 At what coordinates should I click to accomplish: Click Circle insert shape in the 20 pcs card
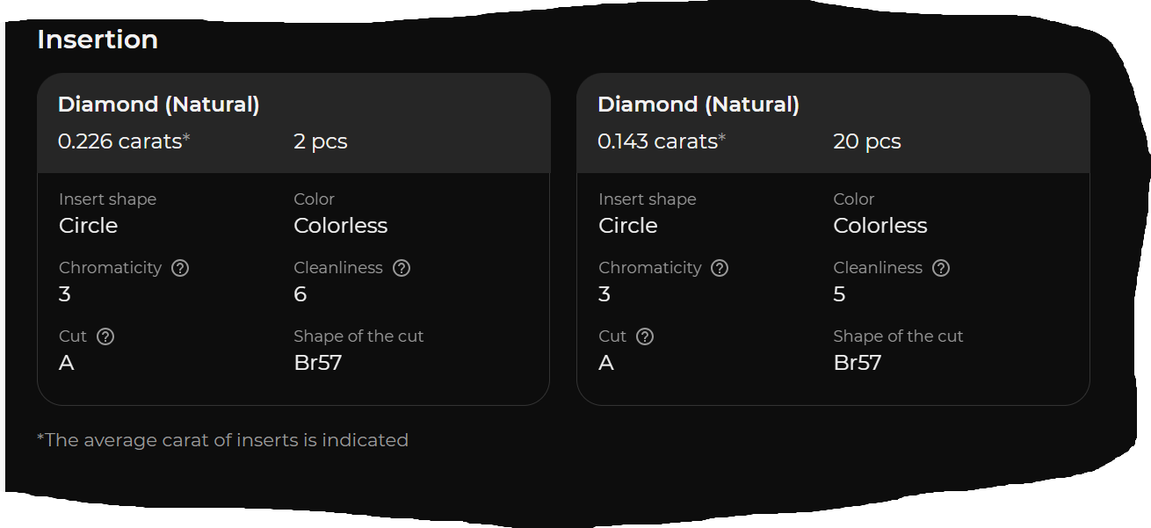click(628, 226)
